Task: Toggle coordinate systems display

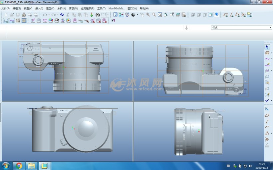Action: coord(243,15)
